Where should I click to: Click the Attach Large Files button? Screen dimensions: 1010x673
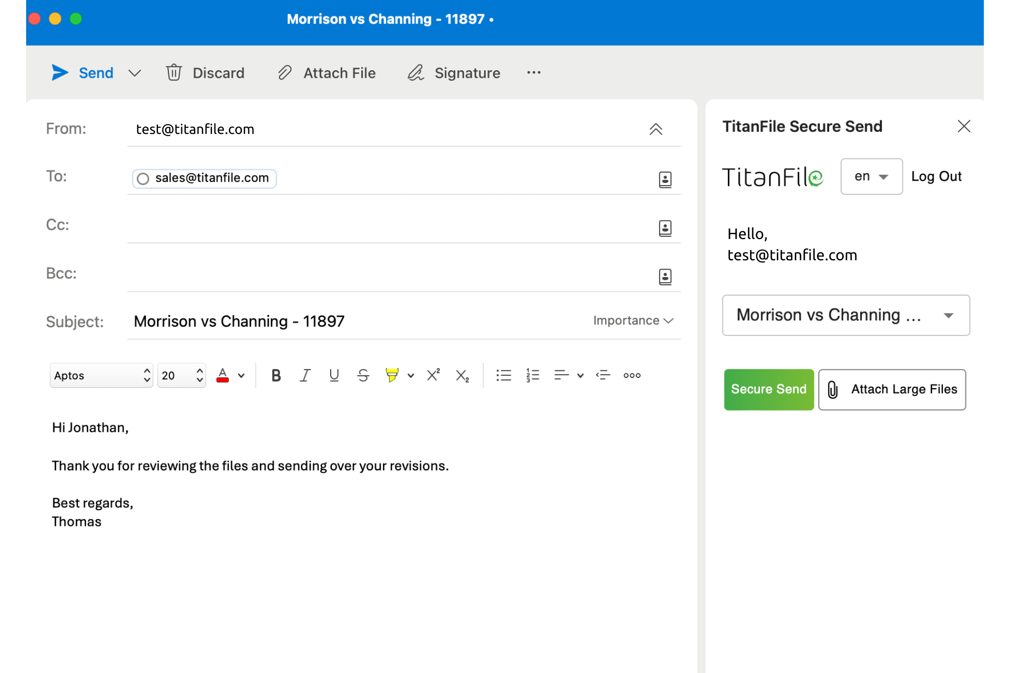coord(892,389)
